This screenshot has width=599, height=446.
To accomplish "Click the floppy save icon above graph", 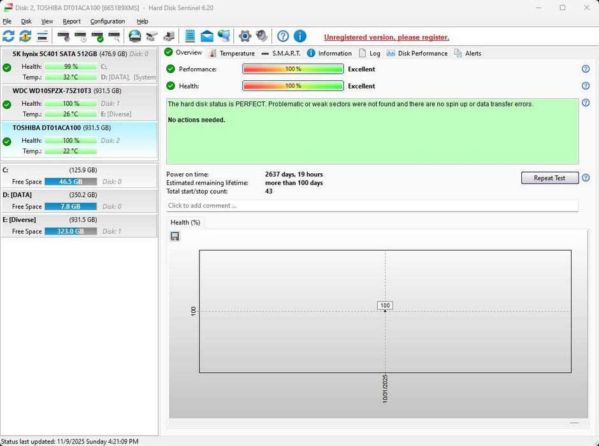I will (x=175, y=236).
